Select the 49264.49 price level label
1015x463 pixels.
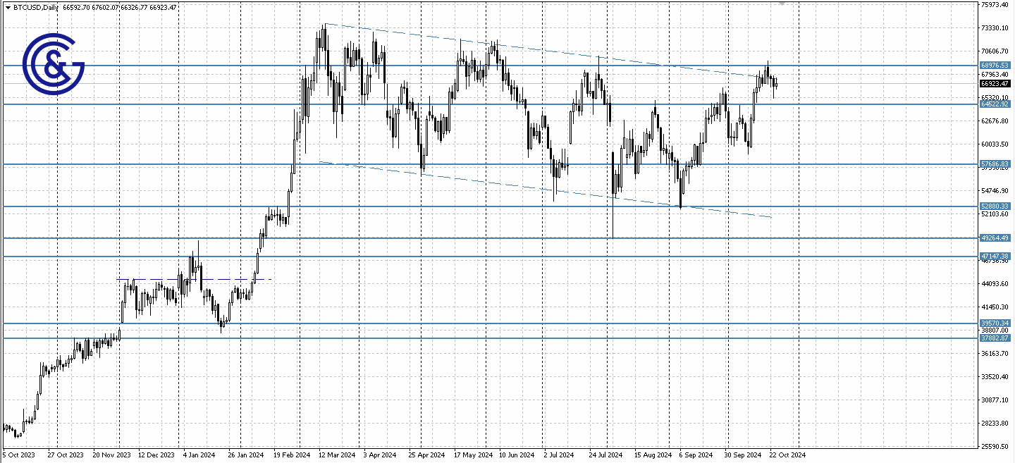click(995, 238)
